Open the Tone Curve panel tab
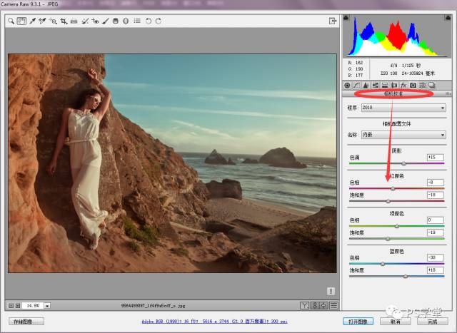 pos(356,86)
